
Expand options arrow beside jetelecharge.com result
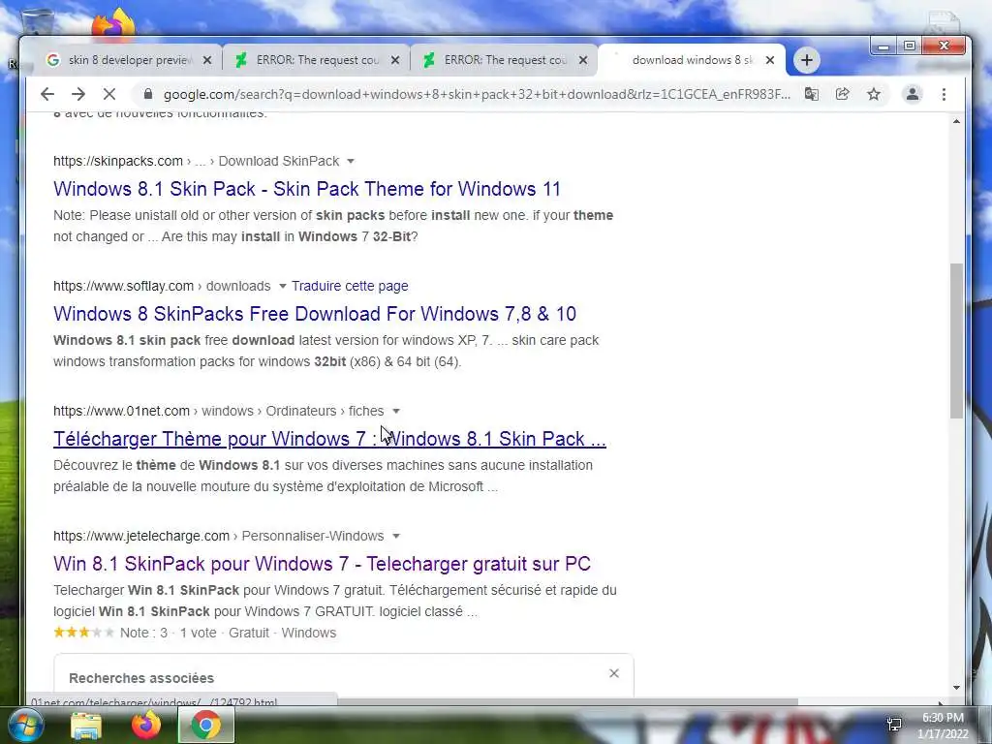396,536
